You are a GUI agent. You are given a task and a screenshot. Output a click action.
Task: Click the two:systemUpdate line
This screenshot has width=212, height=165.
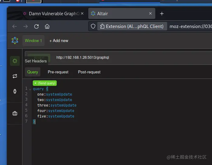tap(55, 100)
